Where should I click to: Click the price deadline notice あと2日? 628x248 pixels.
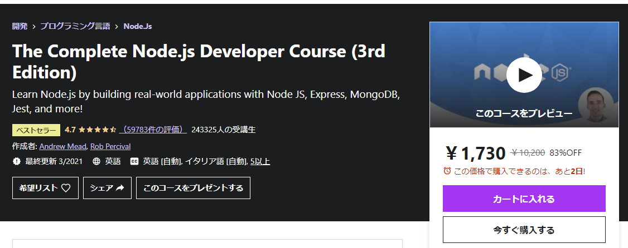tap(519, 171)
